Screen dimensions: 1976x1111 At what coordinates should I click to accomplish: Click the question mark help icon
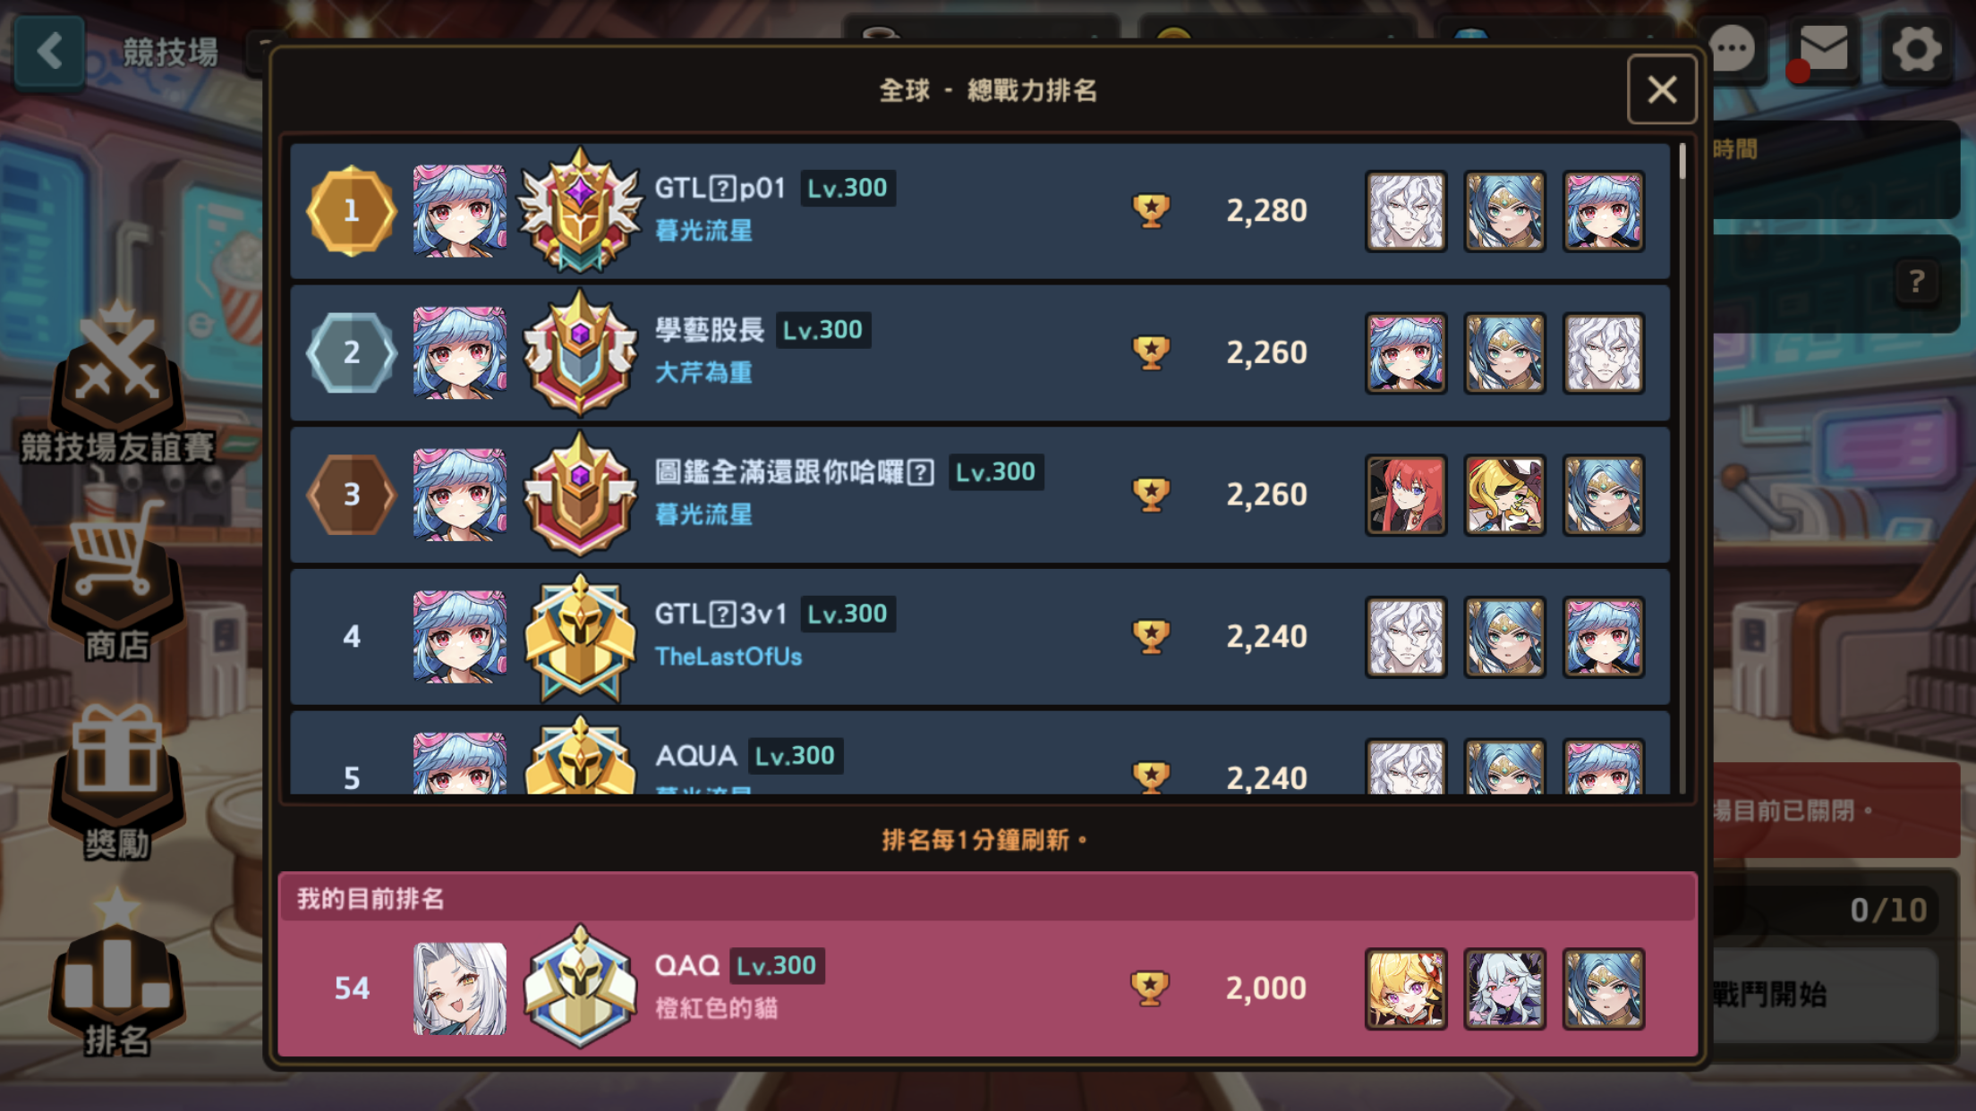[1916, 283]
